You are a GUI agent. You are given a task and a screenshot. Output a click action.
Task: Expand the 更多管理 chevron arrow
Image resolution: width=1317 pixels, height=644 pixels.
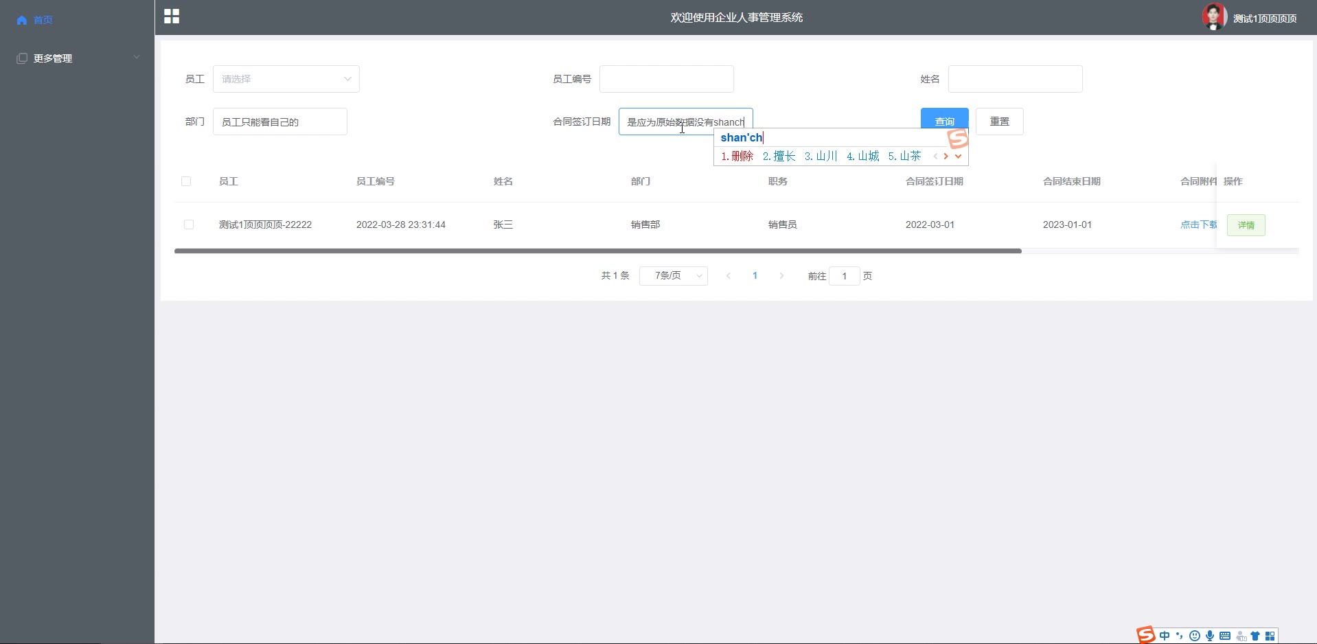pyautogui.click(x=137, y=57)
